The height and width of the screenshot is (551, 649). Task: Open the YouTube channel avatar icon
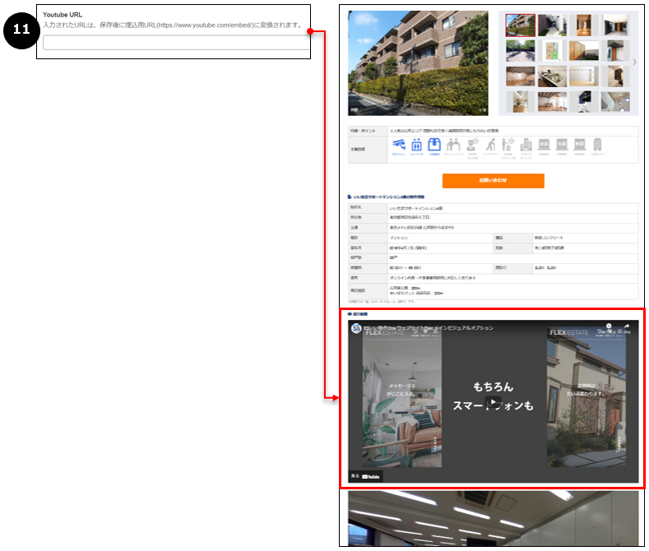[357, 327]
